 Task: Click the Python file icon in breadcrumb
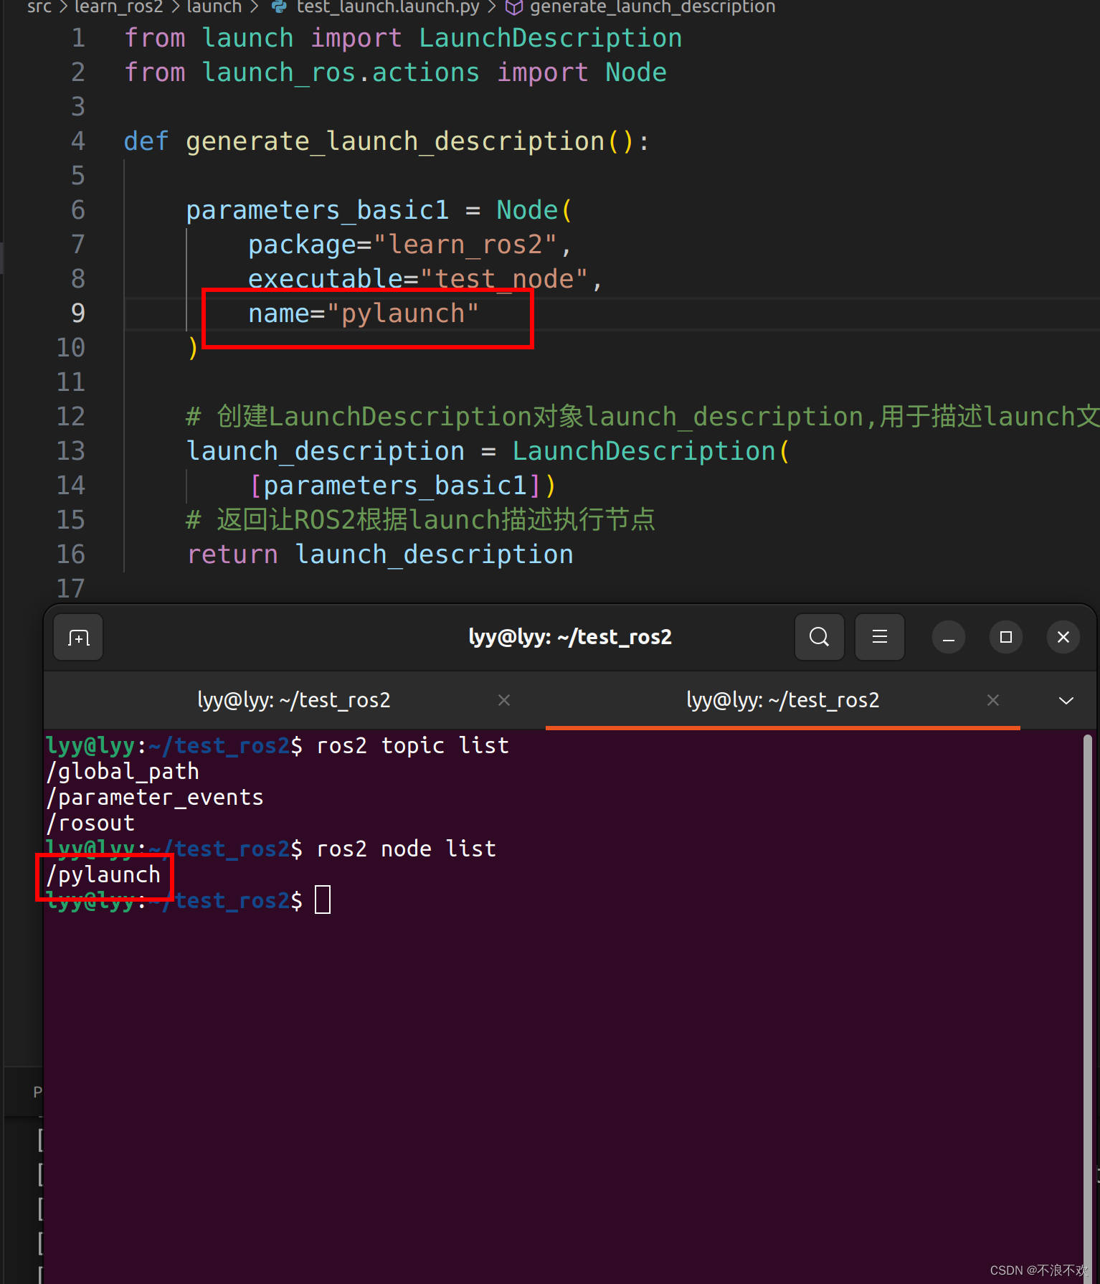pyautogui.click(x=280, y=7)
